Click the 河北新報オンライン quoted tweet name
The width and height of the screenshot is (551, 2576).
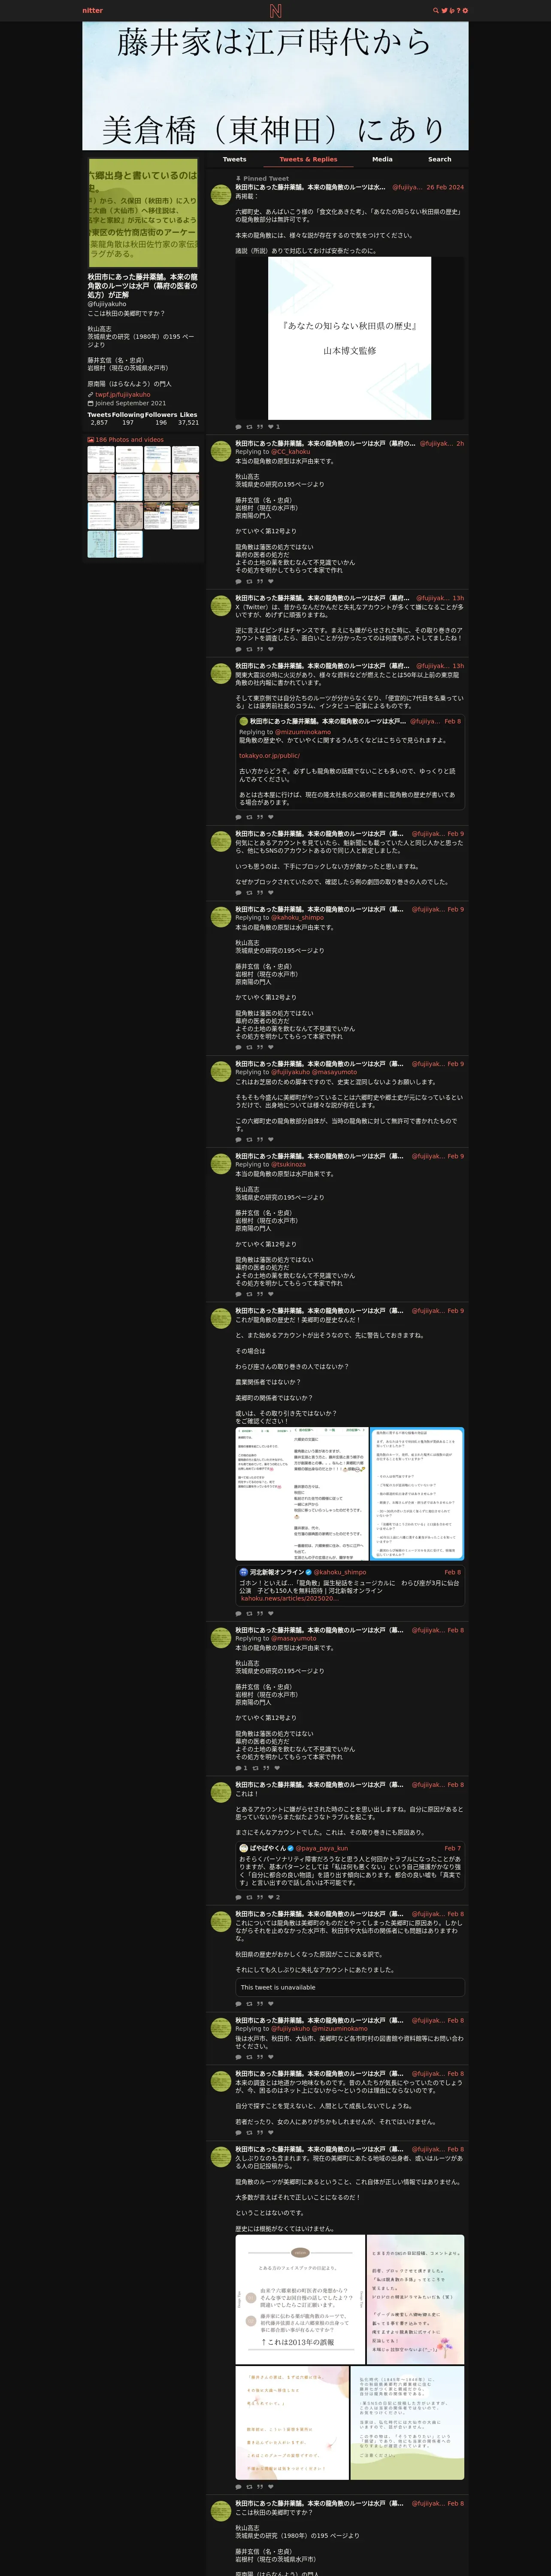point(276,1572)
